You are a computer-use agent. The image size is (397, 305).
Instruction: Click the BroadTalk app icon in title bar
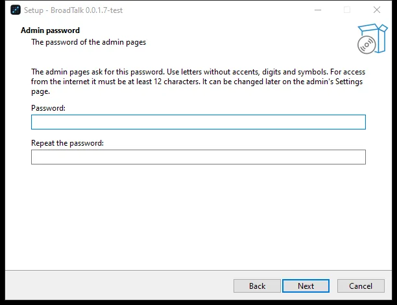click(x=16, y=10)
